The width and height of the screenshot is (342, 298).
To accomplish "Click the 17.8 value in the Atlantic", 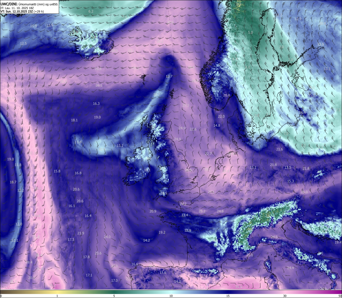I will [86, 257].
